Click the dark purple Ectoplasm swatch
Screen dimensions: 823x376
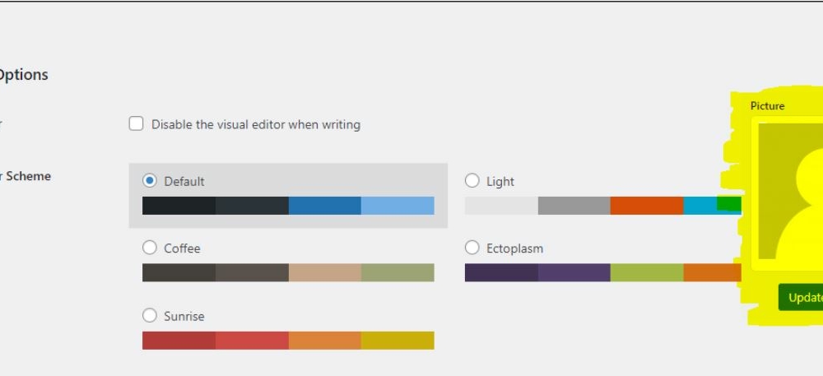click(501, 272)
